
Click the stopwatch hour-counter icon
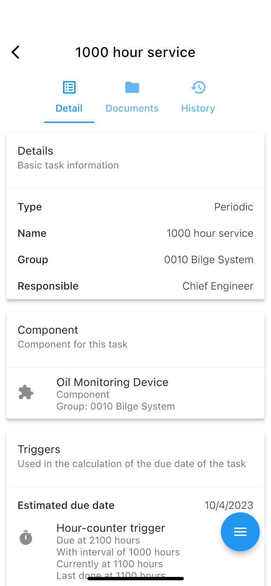coord(26,538)
